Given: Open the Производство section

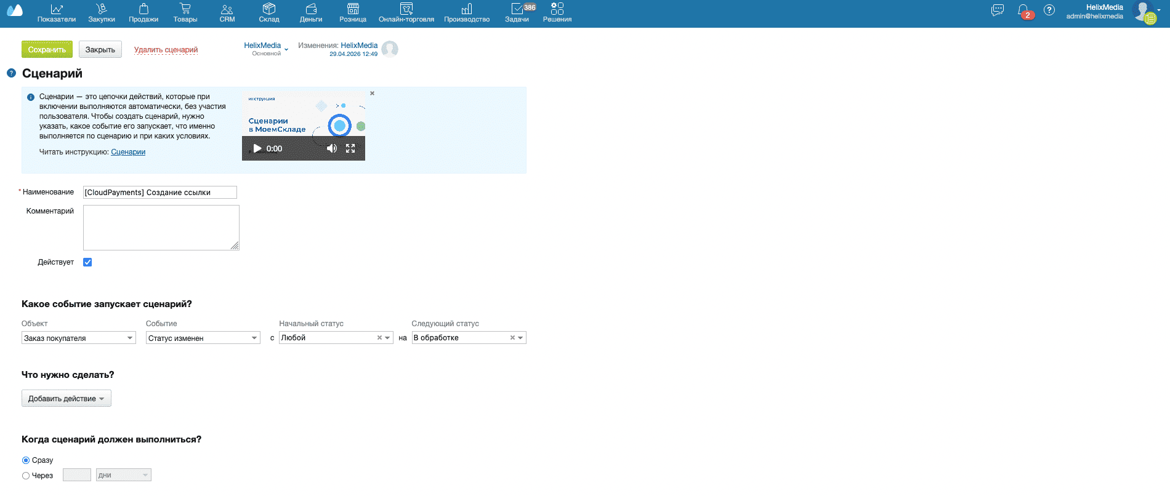Looking at the screenshot, I should pyautogui.click(x=467, y=13).
